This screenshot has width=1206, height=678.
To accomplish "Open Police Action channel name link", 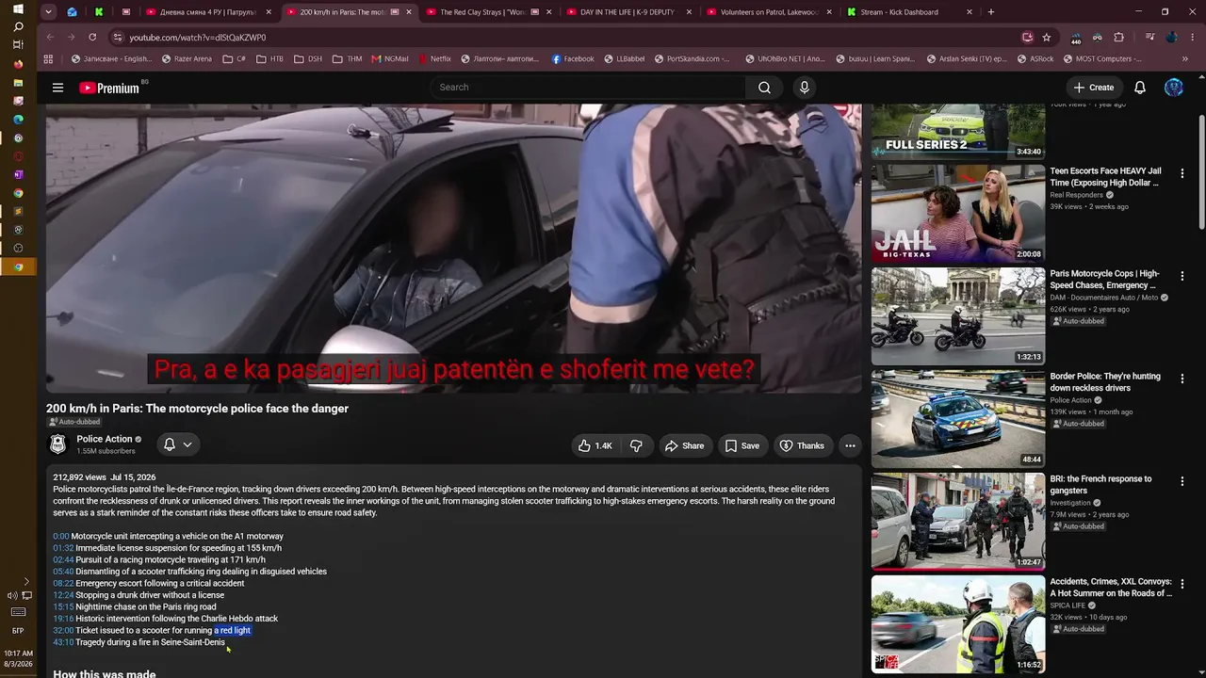I will 105,439.
